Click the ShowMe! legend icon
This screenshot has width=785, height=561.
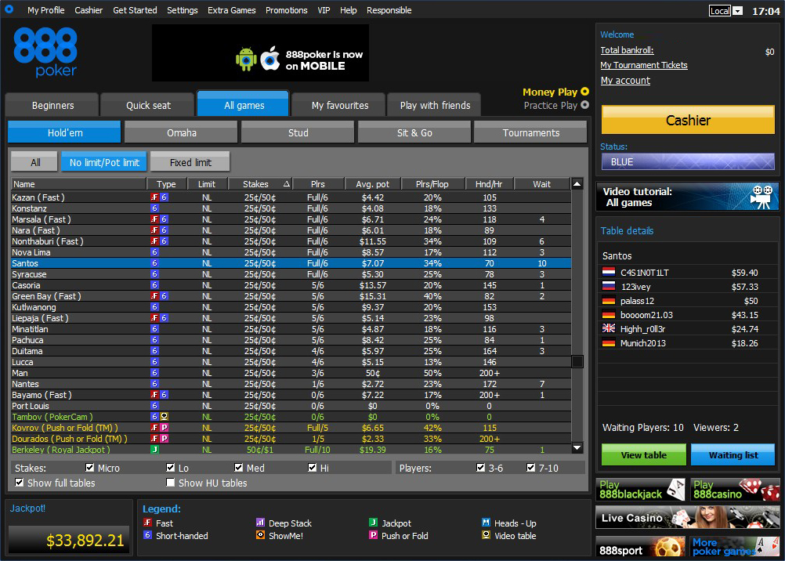point(260,535)
